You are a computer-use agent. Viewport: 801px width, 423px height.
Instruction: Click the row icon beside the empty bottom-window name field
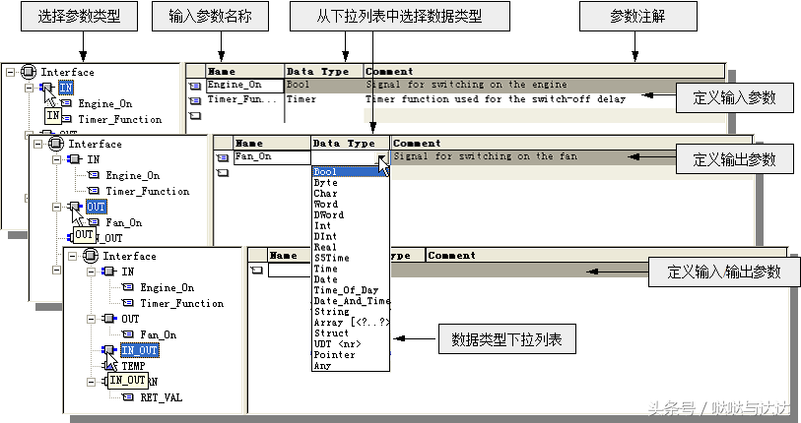pos(257,270)
